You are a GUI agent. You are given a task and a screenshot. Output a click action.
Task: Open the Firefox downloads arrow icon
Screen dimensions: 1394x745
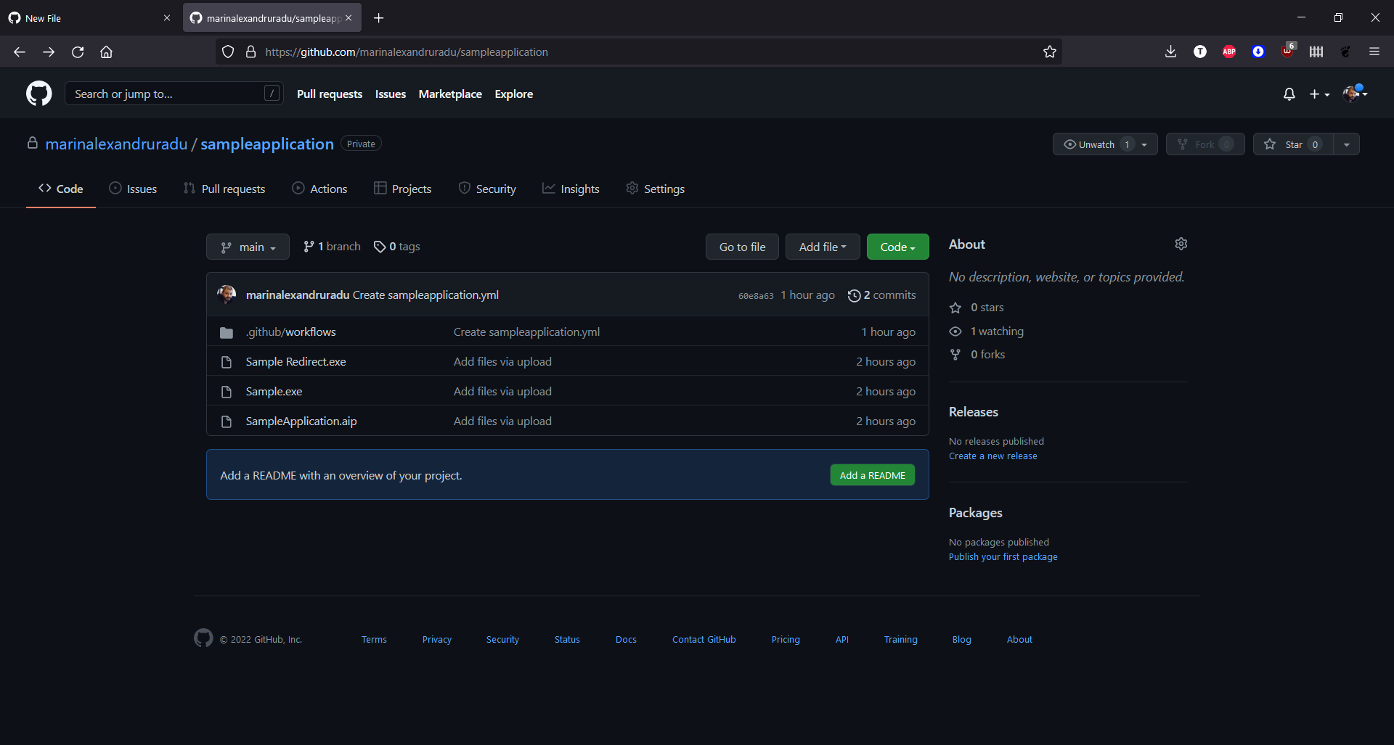tap(1170, 52)
